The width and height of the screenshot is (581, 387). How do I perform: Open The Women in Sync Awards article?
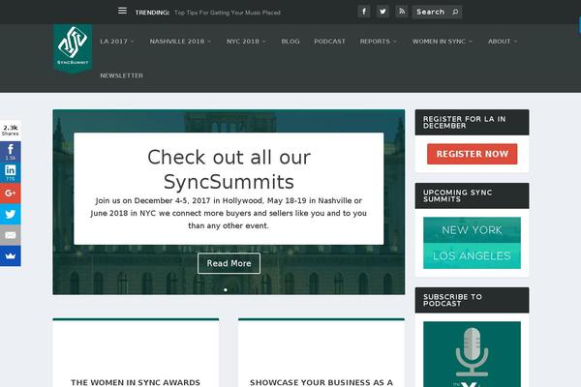136,382
